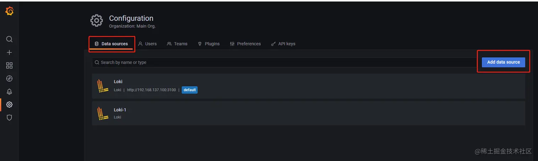Viewport: 538px width, 161px height.
Task: Open the Explore compass icon
Action: click(x=10, y=79)
